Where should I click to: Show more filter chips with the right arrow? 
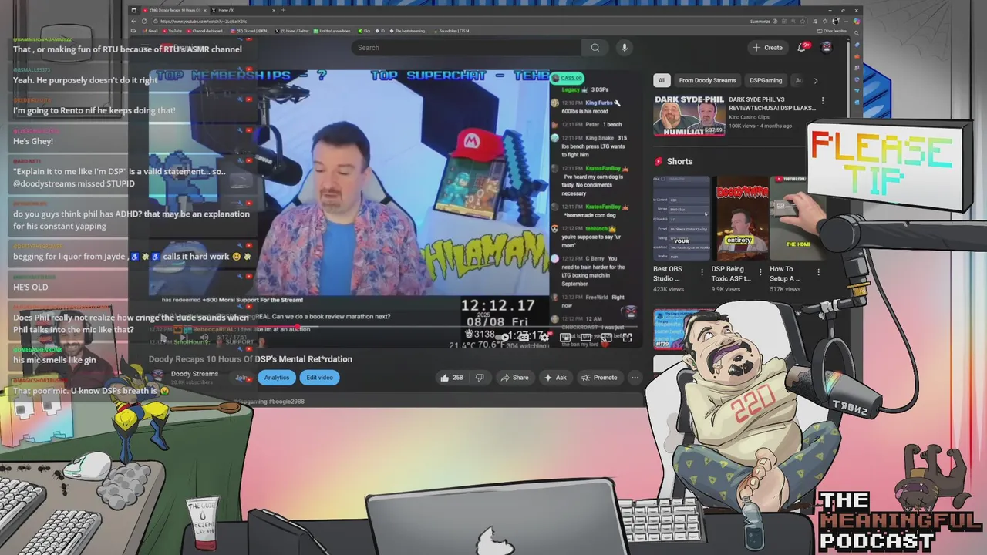(816, 80)
